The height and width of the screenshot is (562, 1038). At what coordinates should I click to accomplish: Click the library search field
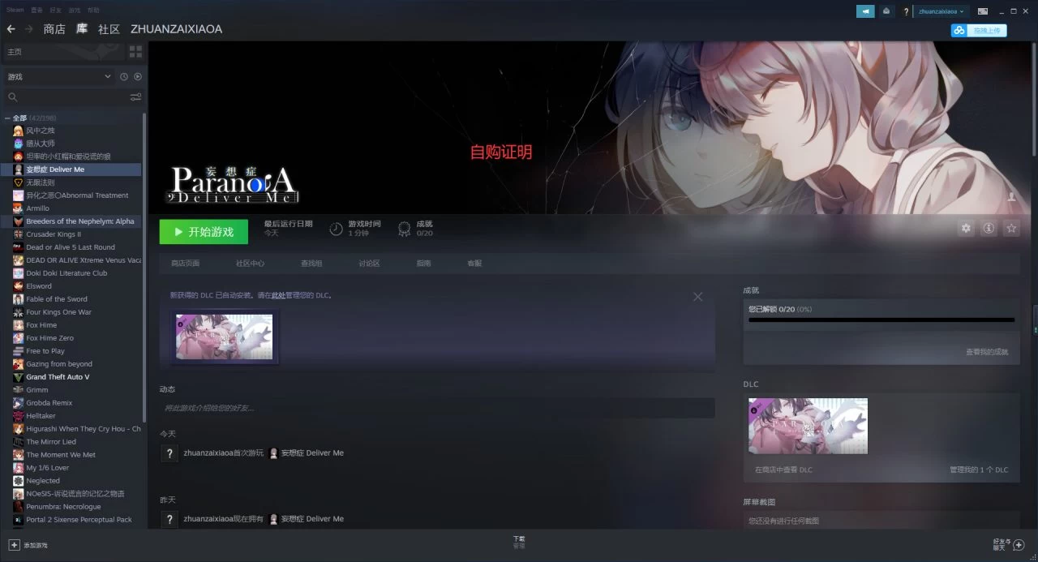[x=66, y=97]
